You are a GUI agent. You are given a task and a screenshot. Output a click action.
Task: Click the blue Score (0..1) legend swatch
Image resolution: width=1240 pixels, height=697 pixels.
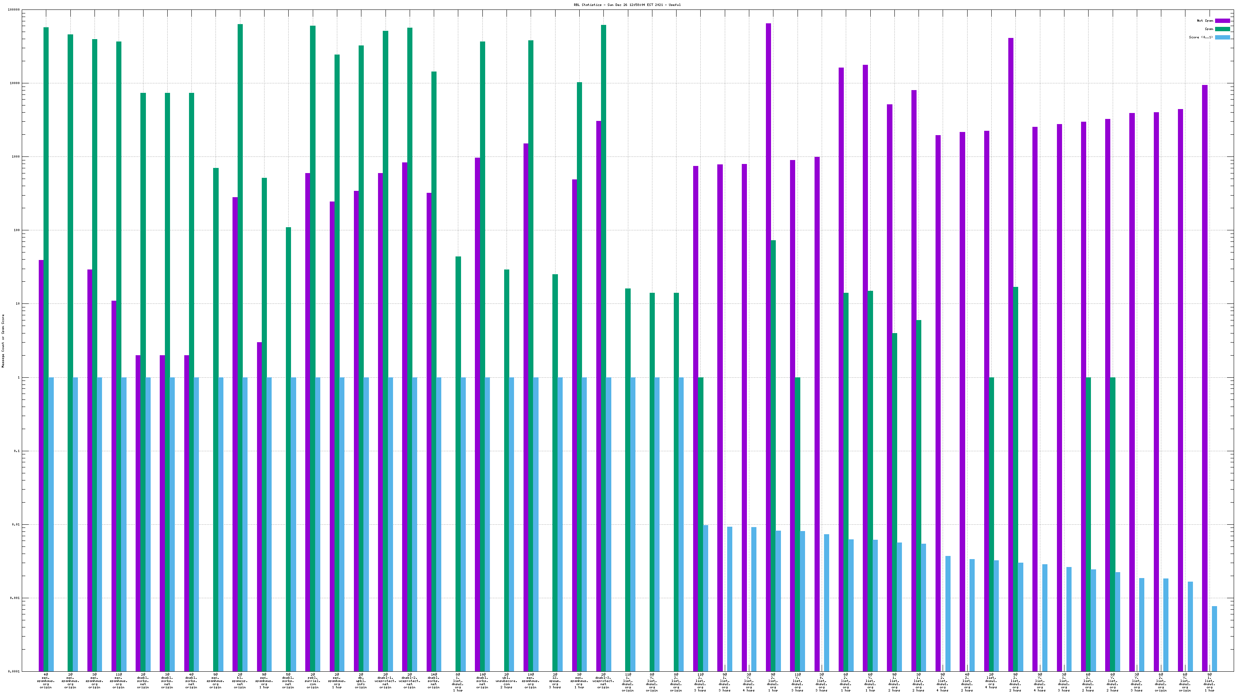(x=1222, y=37)
